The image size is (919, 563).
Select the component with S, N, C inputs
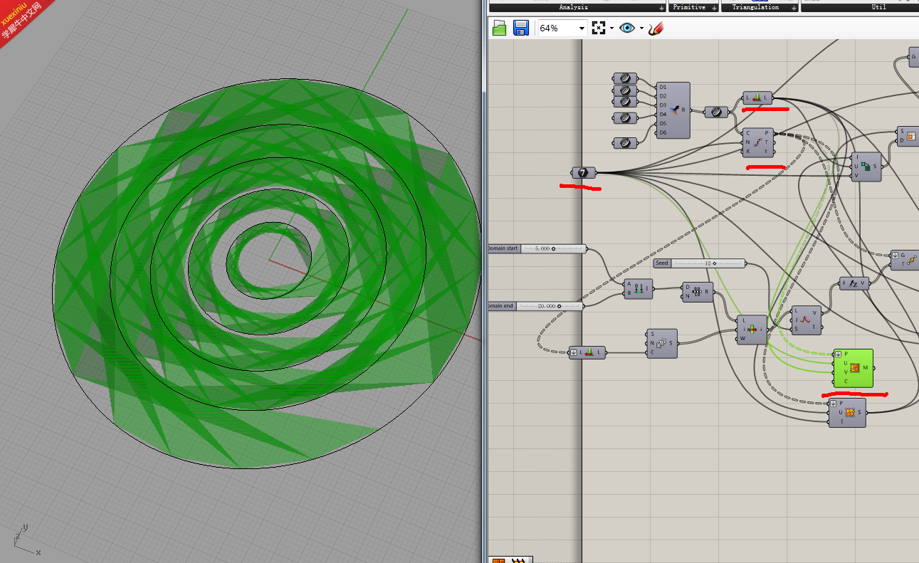tap(662, 343)
